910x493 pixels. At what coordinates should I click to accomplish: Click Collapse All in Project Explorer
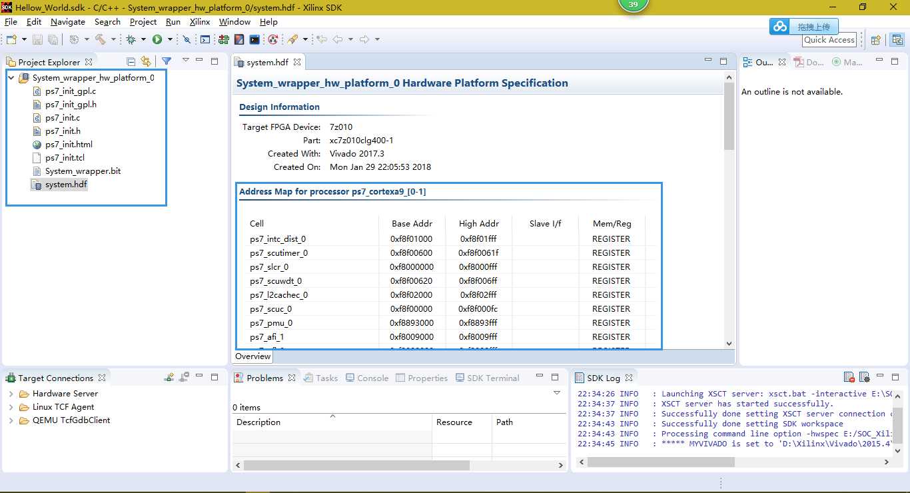(x=131, y=61)
